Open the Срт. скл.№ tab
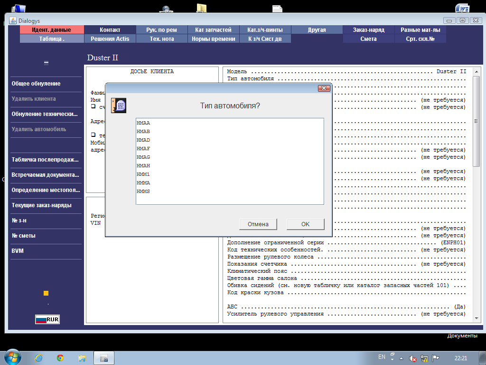 pos(421,39)
